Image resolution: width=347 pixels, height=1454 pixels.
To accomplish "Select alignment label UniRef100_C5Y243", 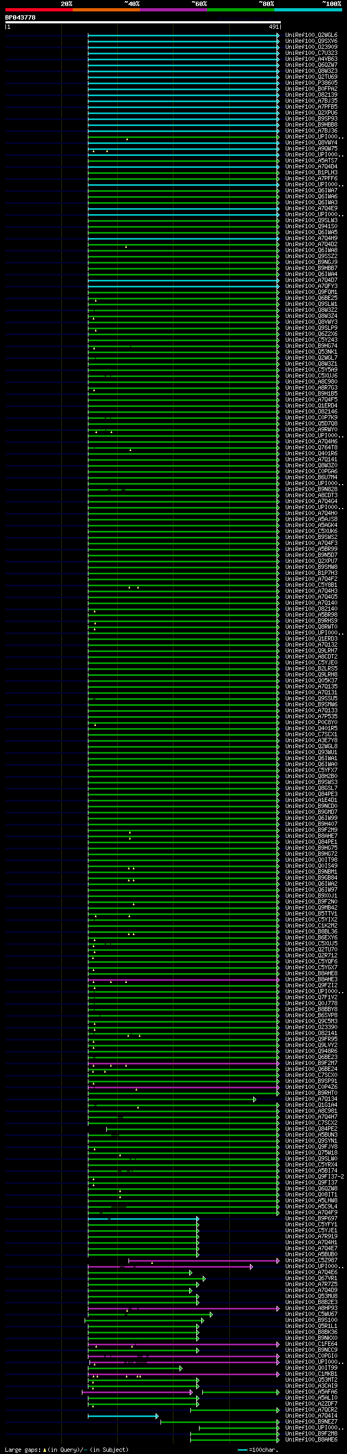I will pyautogui.click(x=312, y=340).
